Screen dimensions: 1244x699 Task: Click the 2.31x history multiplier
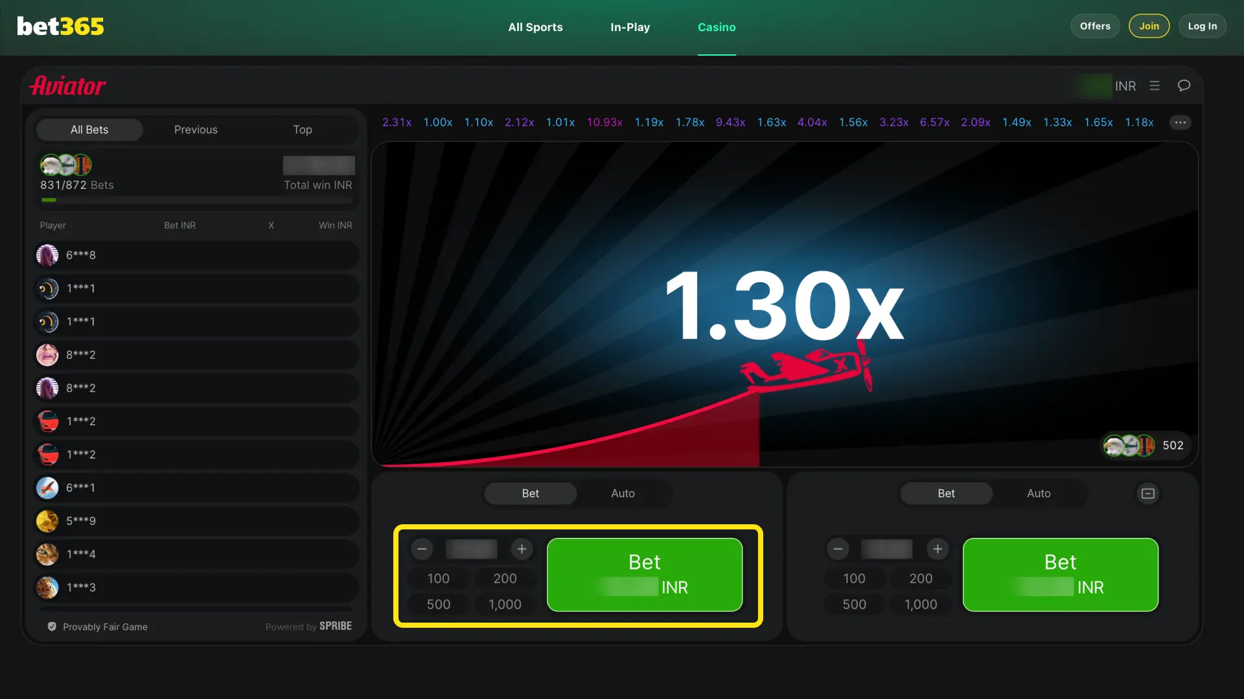397,122
